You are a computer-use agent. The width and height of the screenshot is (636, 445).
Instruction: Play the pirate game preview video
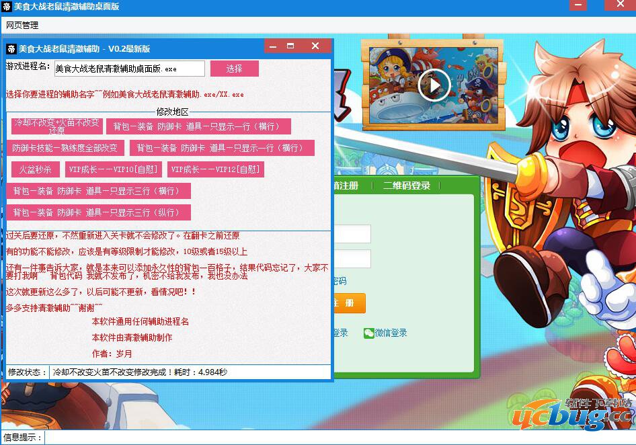pos(434,85)
